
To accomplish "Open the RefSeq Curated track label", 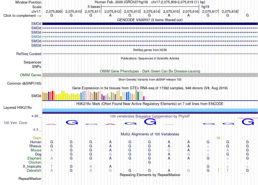I will [29, 54].
